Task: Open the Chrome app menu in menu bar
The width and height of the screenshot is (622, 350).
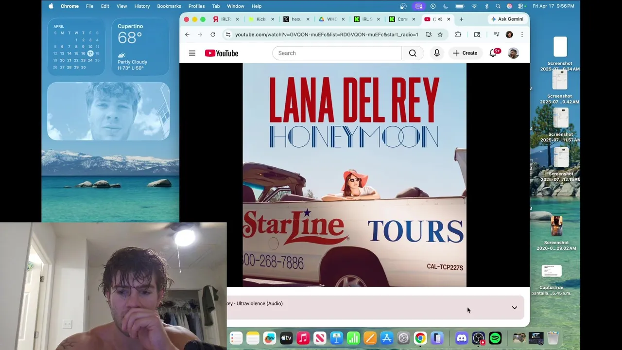Action: pyautogui.click(x=69, y=6)
